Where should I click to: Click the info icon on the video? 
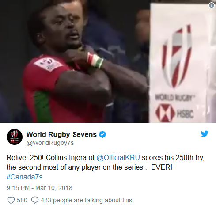click(x=212, y=5)
